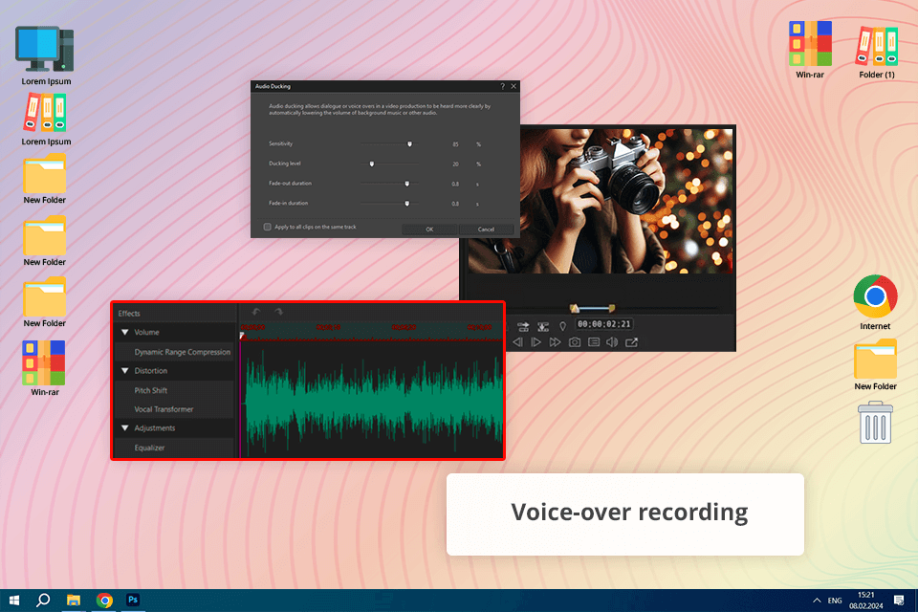Viewport: 918px width, 612px height.
Task: Click the Fade-out duration slider handle
Action: coord(407,184)
